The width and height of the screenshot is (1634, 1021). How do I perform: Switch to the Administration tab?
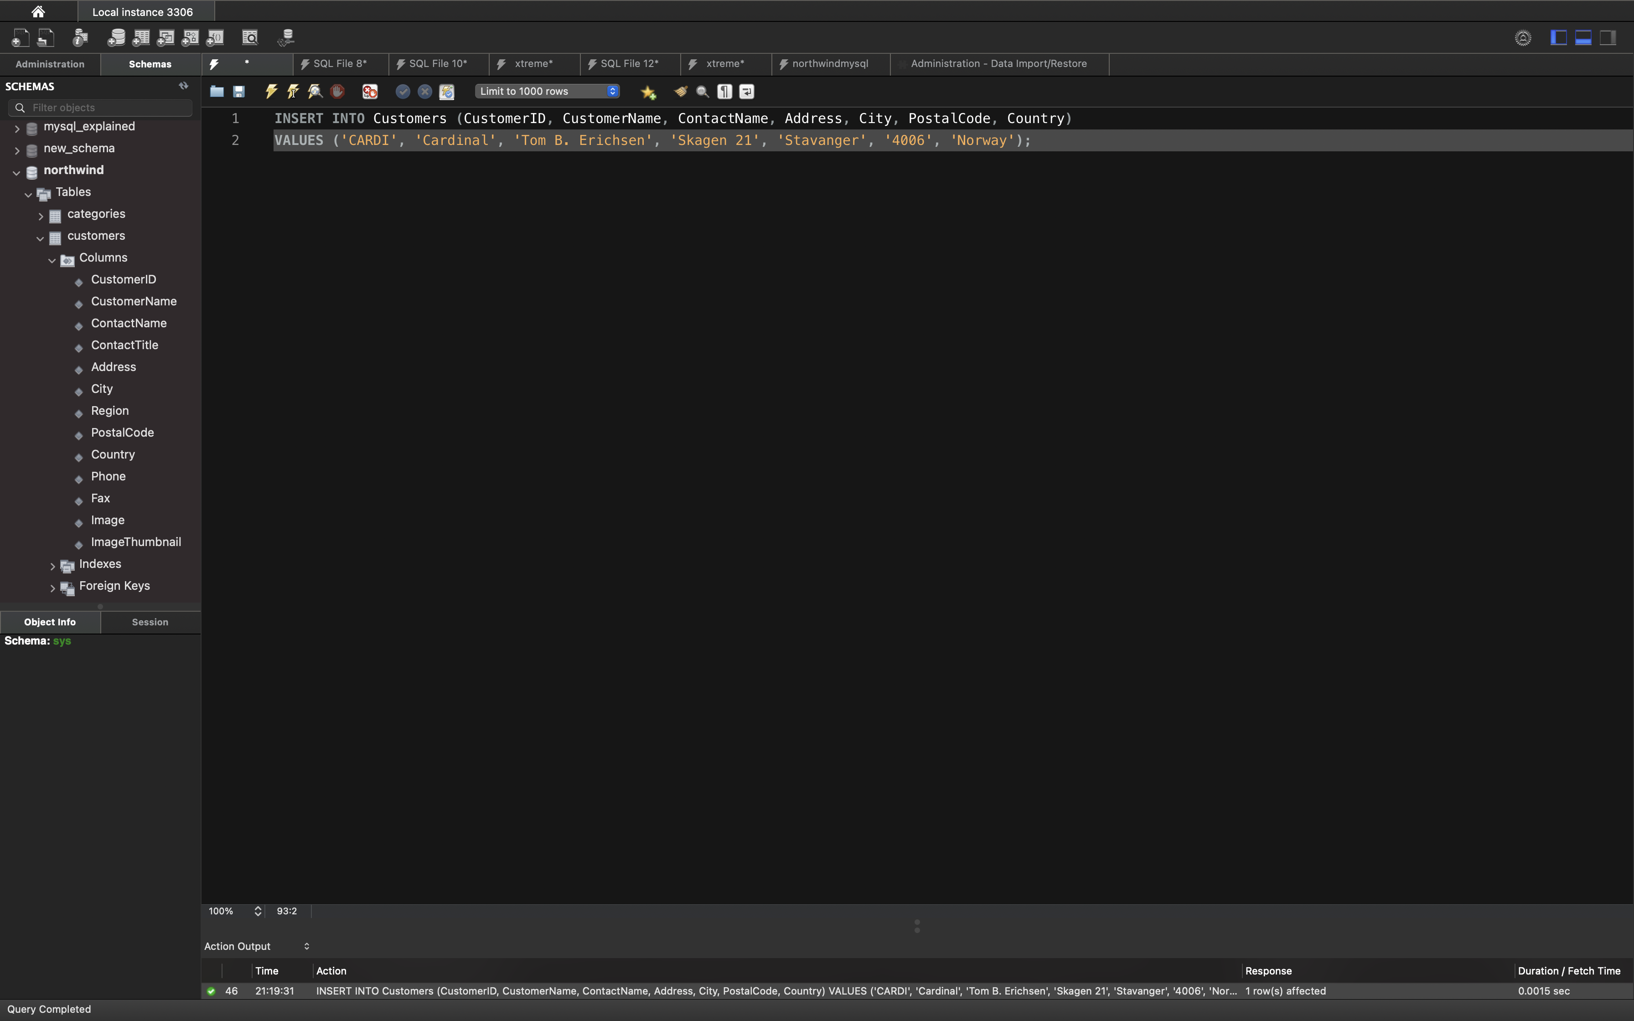pyautogui.click(x=50, y=64)
